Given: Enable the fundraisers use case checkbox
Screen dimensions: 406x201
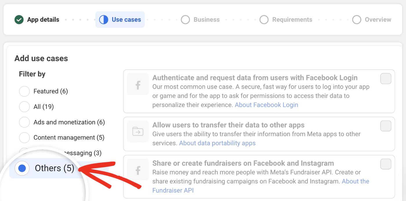Looking at the screenshot, I should click(x=386, y=164).
